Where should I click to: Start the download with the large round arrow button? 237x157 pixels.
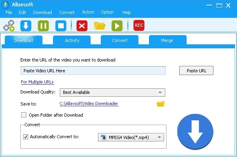click(195, 132)
